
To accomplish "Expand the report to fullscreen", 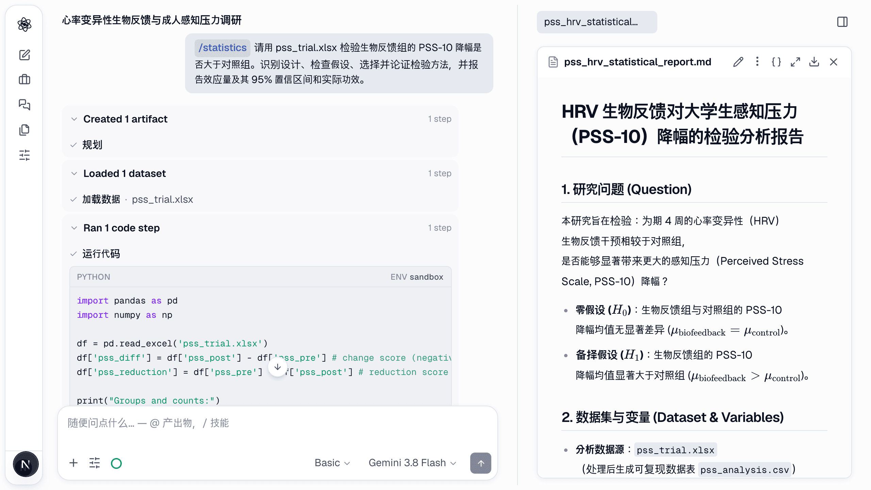I will point(795,62).
